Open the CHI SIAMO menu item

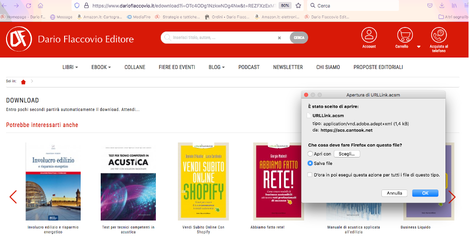click(328, 67)
